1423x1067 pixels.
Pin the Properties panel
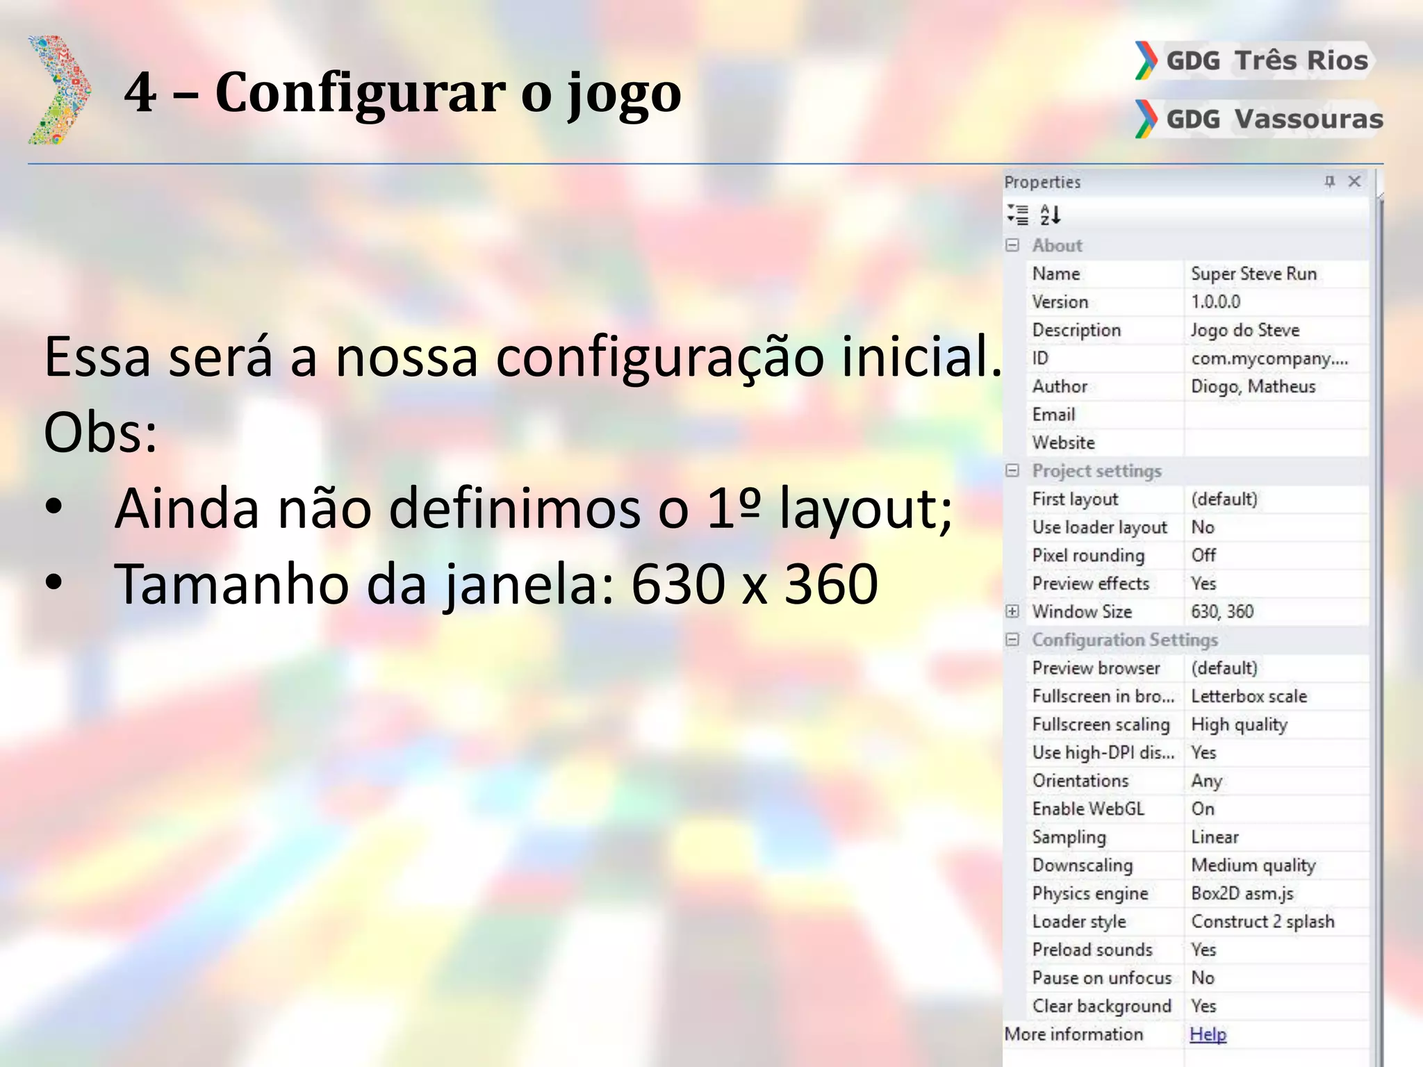(1329, 181)
